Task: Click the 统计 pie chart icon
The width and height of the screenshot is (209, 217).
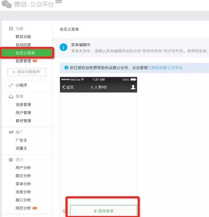Action: pos(11,160)
